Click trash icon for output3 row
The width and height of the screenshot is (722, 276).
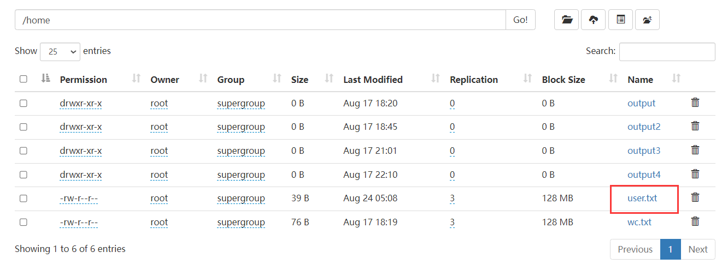tap(695, 149)
